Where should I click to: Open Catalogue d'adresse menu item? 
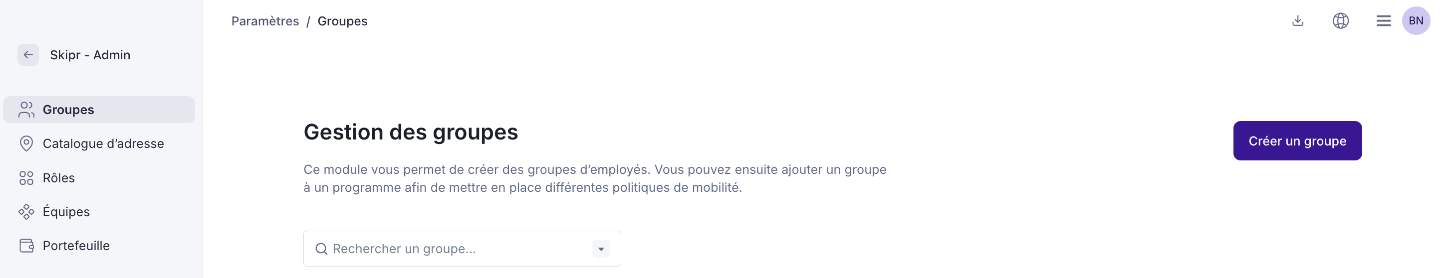tap(103, 144)
